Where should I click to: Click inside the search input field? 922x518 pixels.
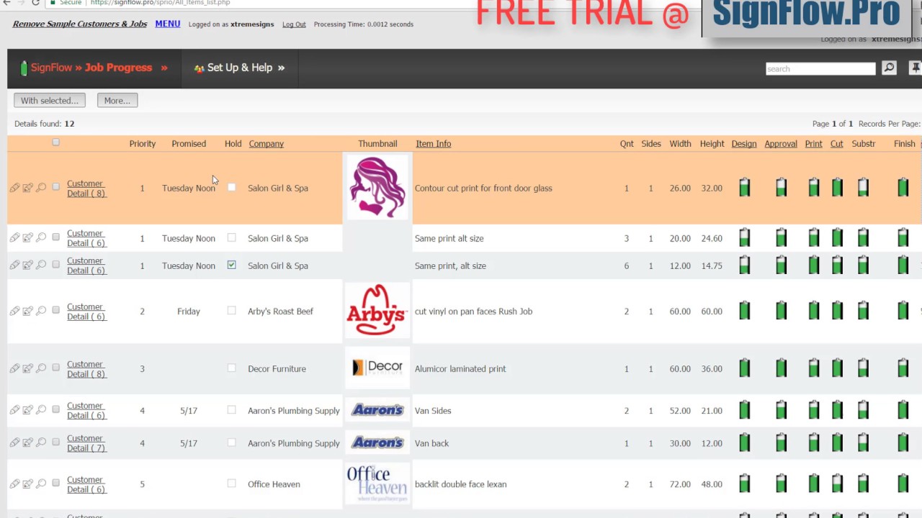click(x=820, y=68)
